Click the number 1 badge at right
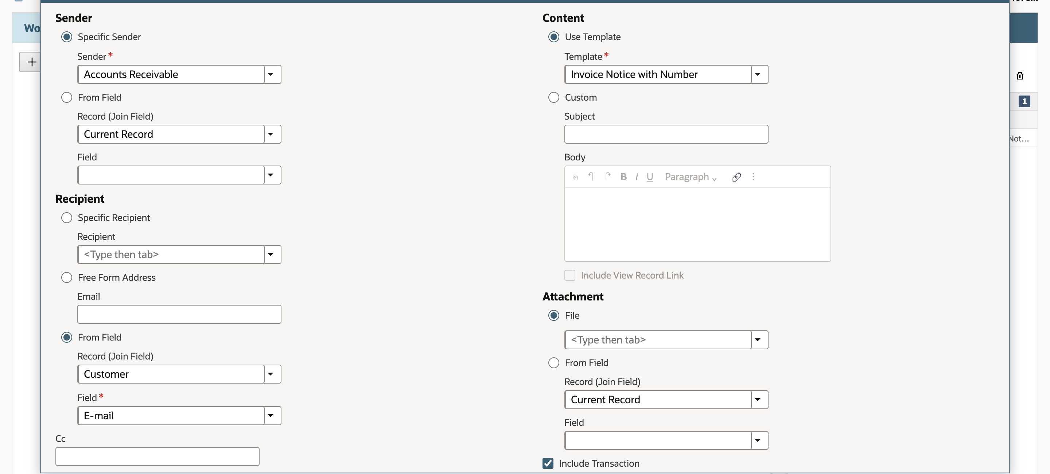The image size is (1050, 474). (1024, 101)
